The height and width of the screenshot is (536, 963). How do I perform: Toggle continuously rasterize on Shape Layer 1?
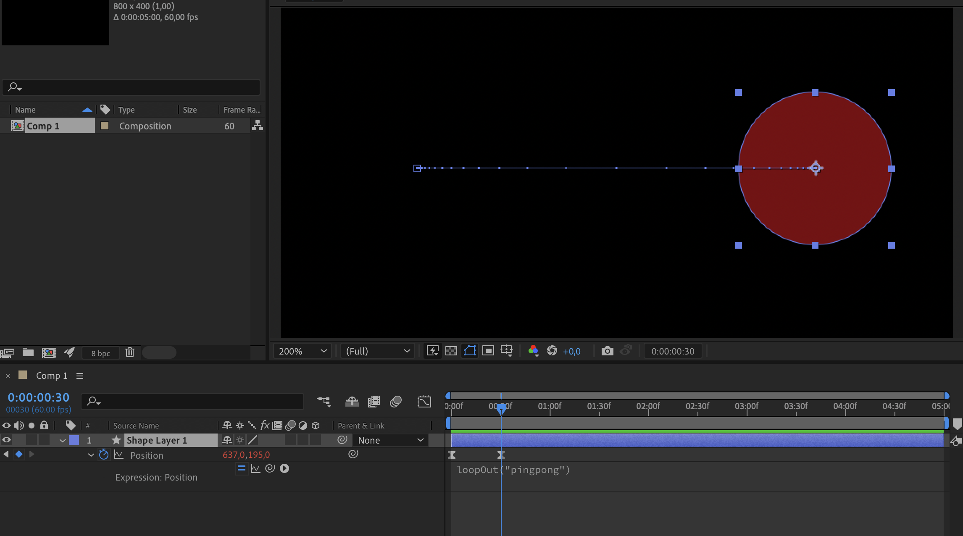(240, 440)
